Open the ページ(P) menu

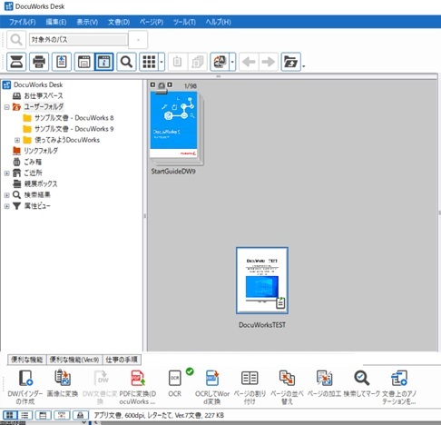coord(152,22)
